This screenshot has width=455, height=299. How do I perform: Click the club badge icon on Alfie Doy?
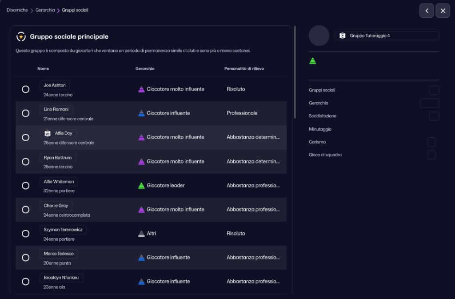48,133
